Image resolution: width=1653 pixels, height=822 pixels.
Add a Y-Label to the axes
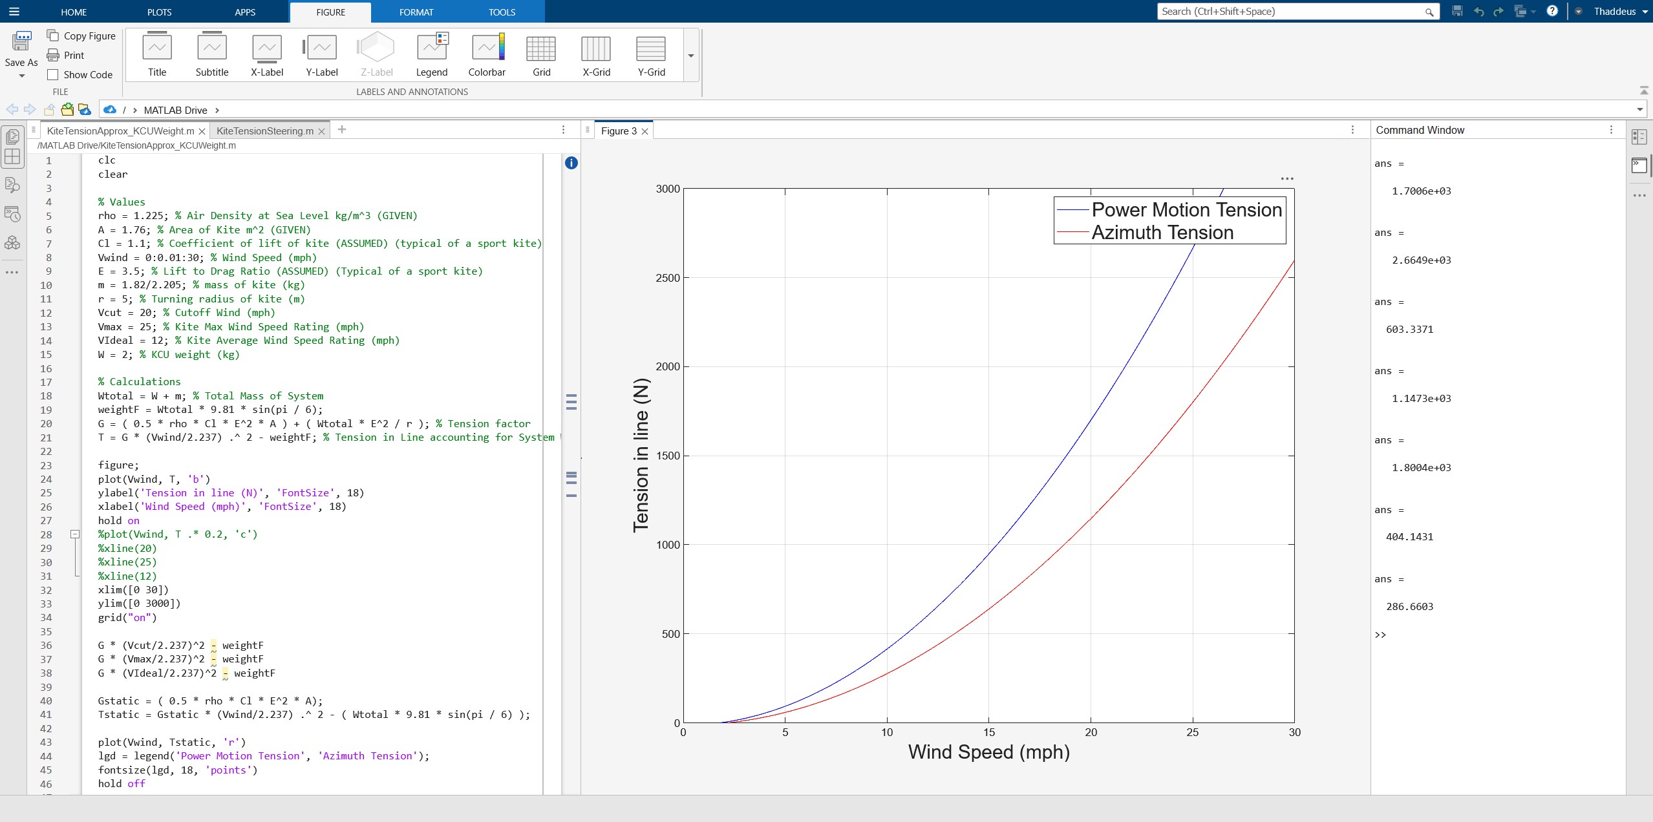click(x=322, y=55)
